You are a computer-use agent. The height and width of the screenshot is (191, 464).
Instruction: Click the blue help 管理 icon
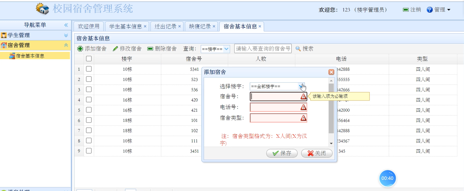click(430, 10)
